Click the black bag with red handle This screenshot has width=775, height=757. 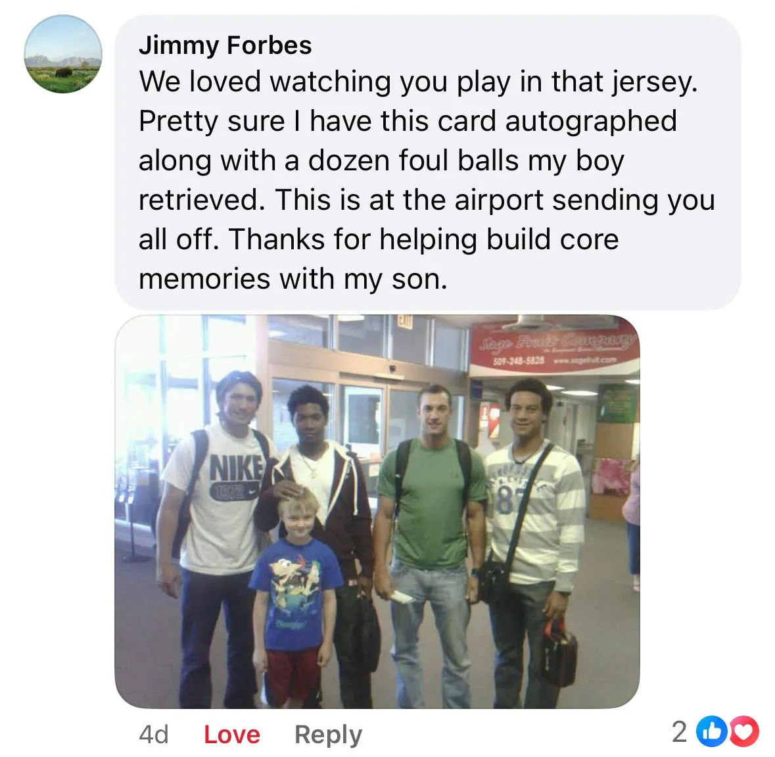[x=559, y=652]
